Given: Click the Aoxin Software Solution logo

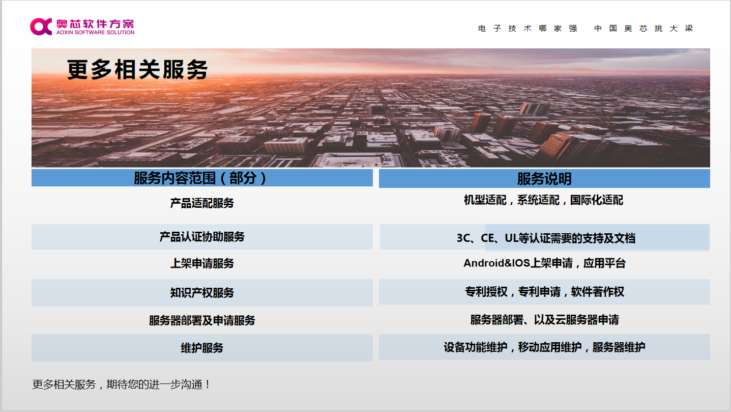Looking at the screenshot, I should coord(82,26).
